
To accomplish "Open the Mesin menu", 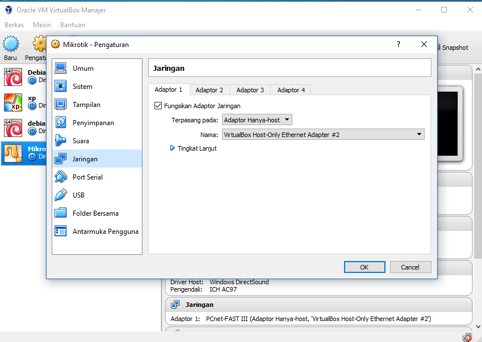I will 42,25.
